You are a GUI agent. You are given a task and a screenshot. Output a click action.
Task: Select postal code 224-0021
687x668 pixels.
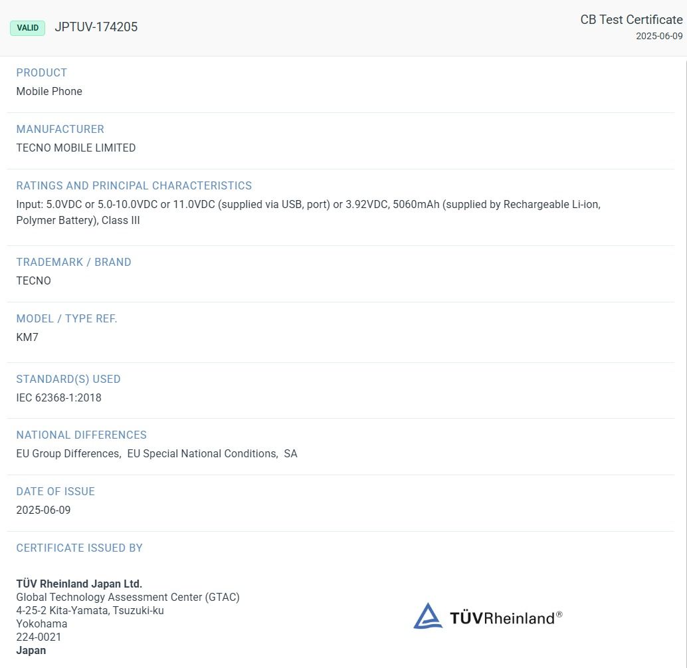pyautogui.click(x=39, y=637)
